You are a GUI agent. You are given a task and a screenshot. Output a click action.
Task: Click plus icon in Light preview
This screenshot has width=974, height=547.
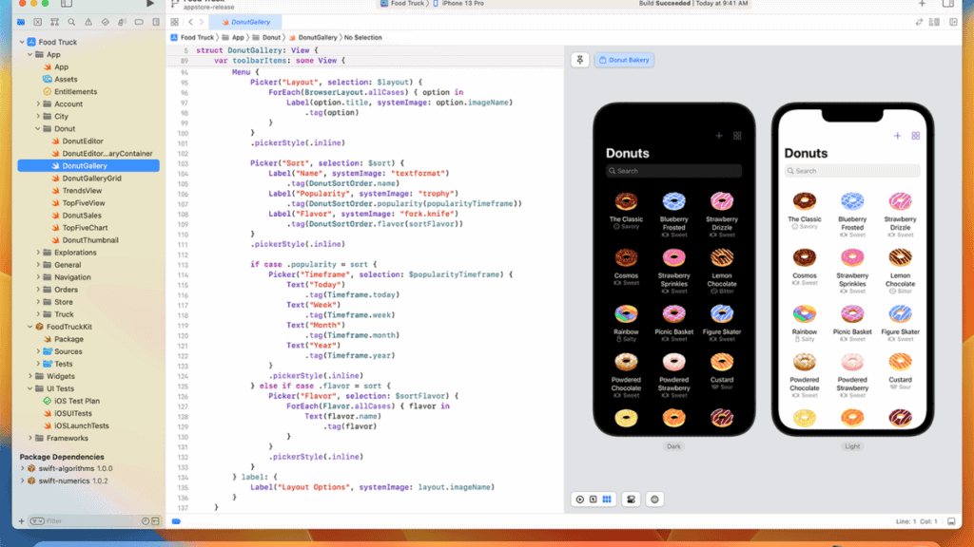coord(897,136)
